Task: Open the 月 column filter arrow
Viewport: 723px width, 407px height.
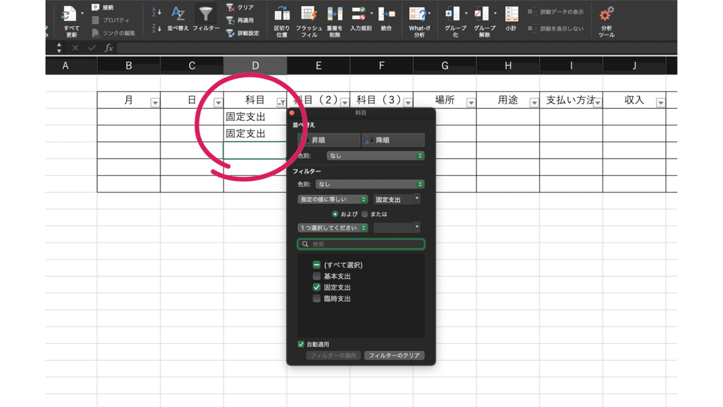Action: 155,103
